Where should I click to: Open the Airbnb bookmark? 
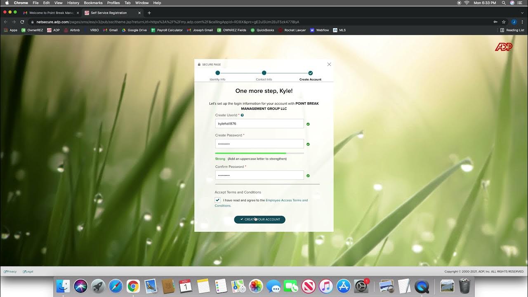(x=72, y=30)
